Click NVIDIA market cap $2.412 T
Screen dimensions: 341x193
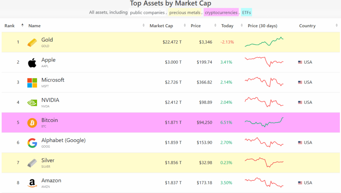(173, 102)
